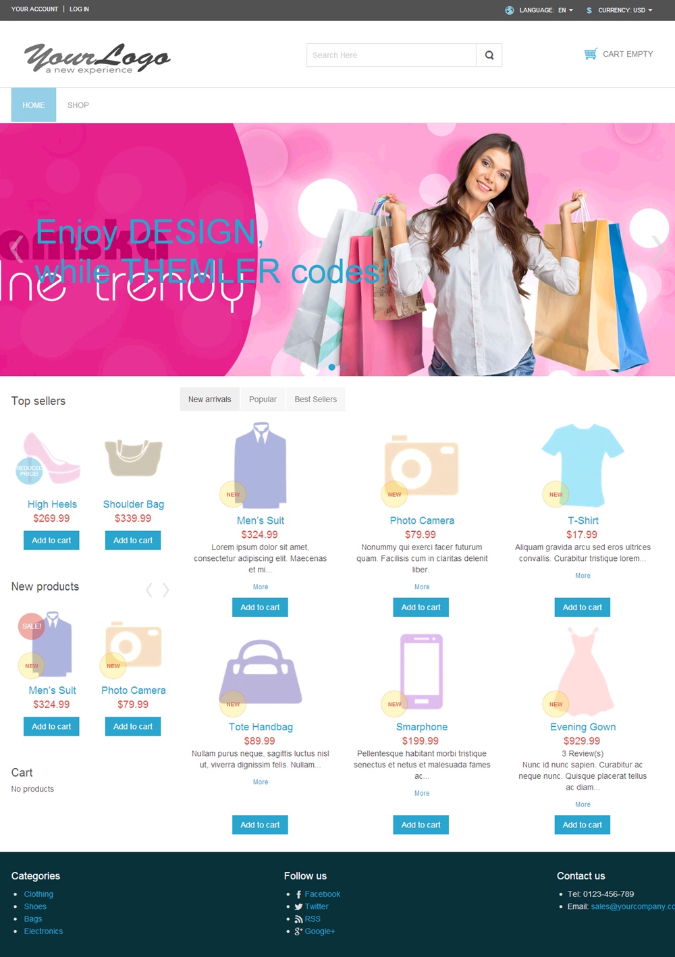This screenshot has height=957, width=675.
Task: Show next New products items
Action: (165, 590)
